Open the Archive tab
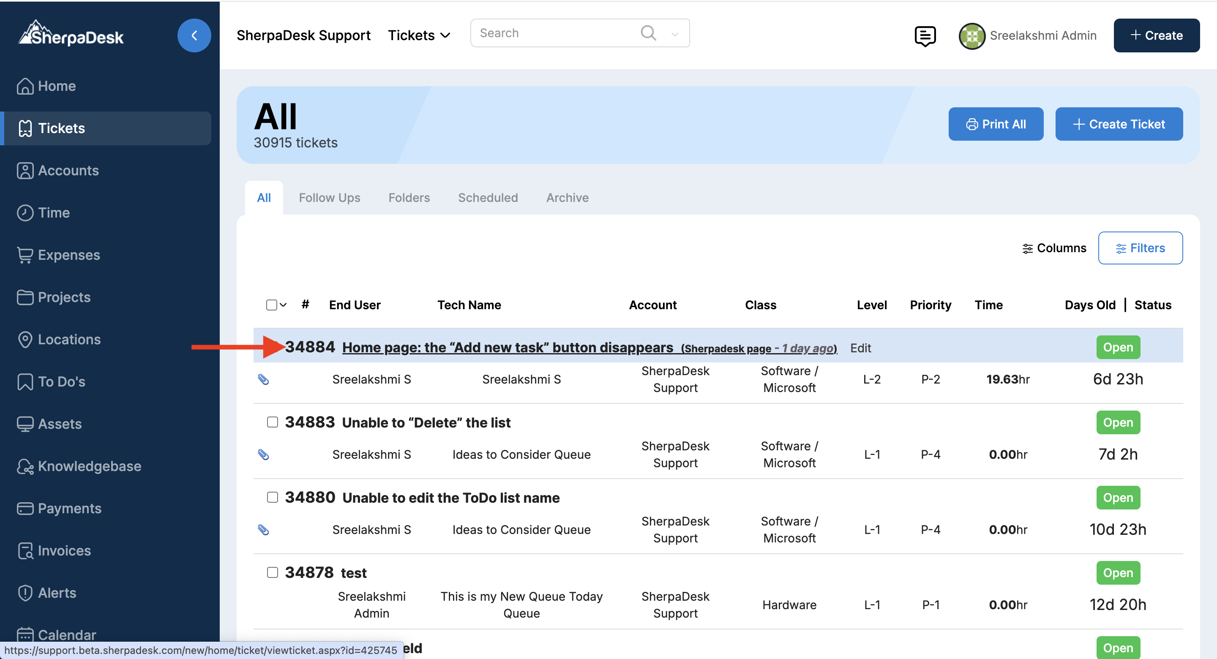The width and height of the screenshot is (1217, 659). pos(567,197)
